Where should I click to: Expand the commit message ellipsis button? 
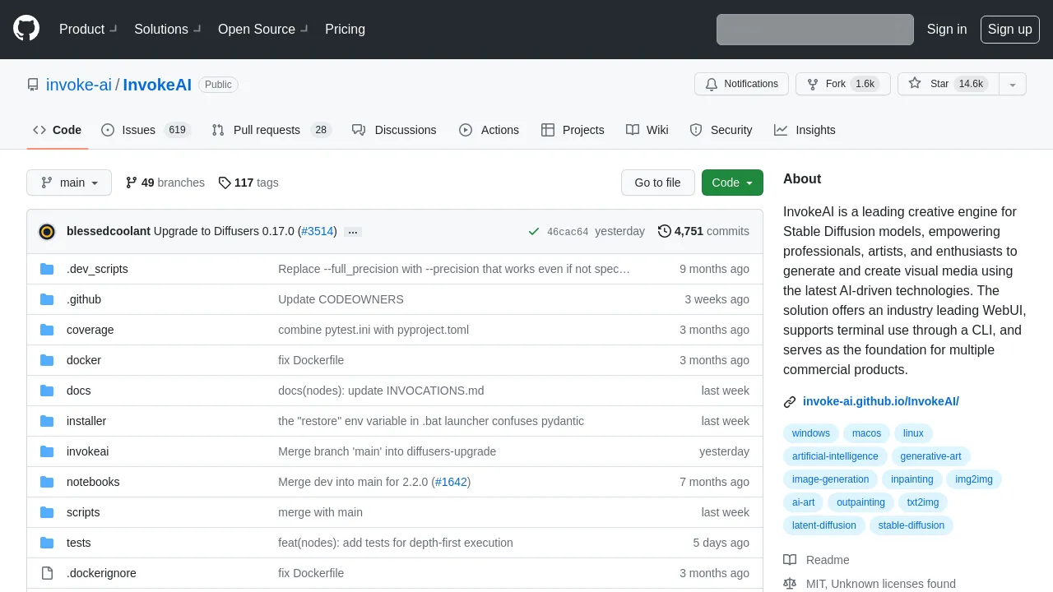353,232
